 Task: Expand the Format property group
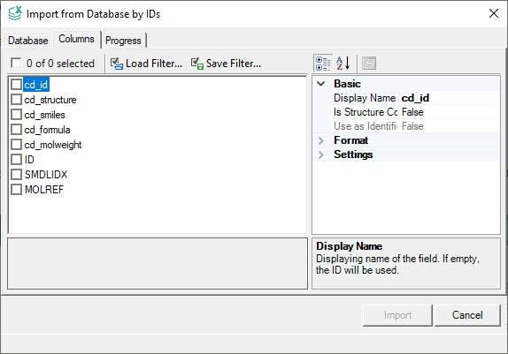click(x=320, y=140)
